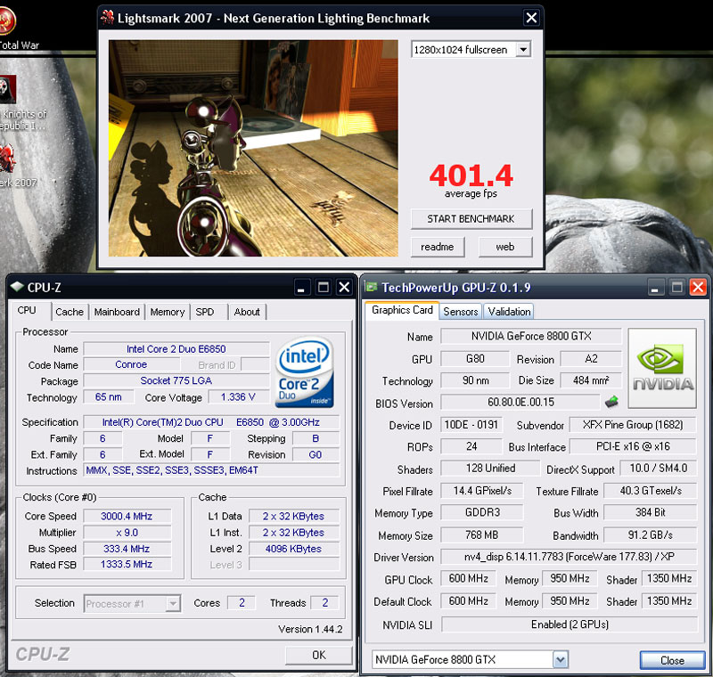Open the Total War desktop shortcut

(x=7, y=20)
